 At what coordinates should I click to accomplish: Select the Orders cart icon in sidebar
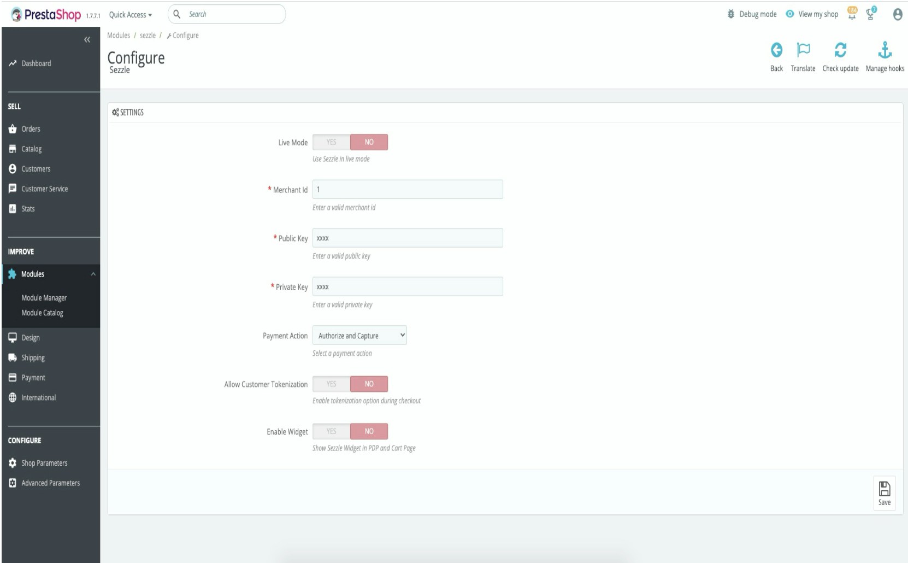click(12, 129)
